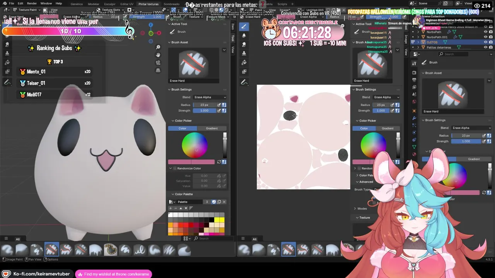Open Texture Paint mode dropdown
Screen dimensions: 495x278
tap(27, 10)
